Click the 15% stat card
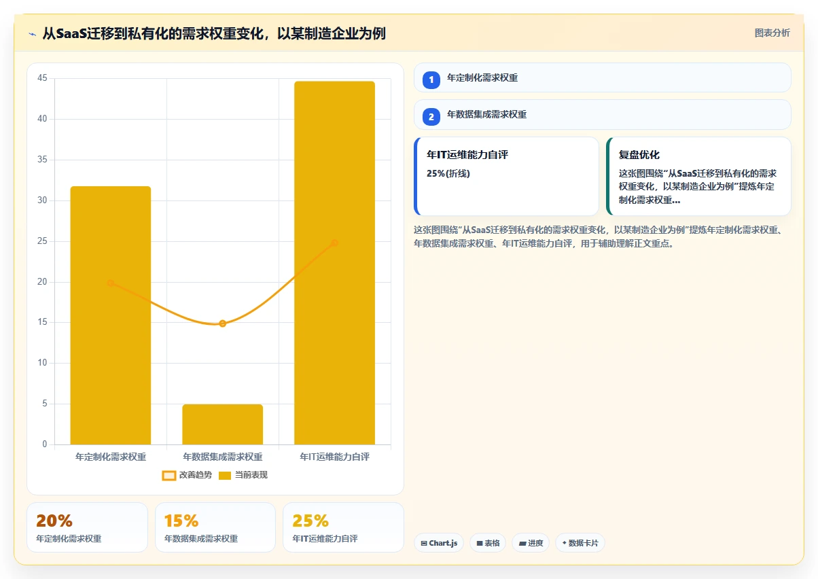 (215, 527)
